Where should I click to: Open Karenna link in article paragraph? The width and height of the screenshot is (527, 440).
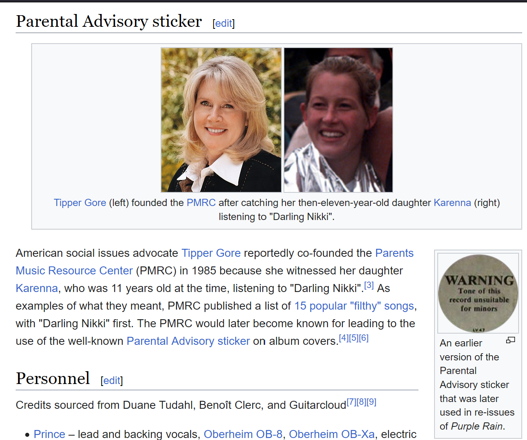[37, 288]
